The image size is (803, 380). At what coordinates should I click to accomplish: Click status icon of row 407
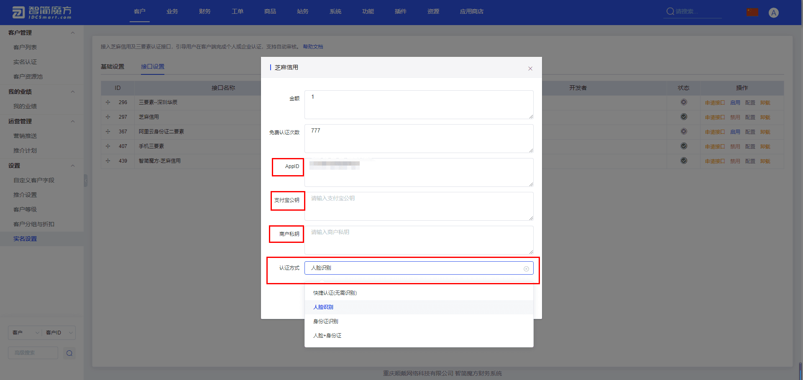click(x=684, y=146)
